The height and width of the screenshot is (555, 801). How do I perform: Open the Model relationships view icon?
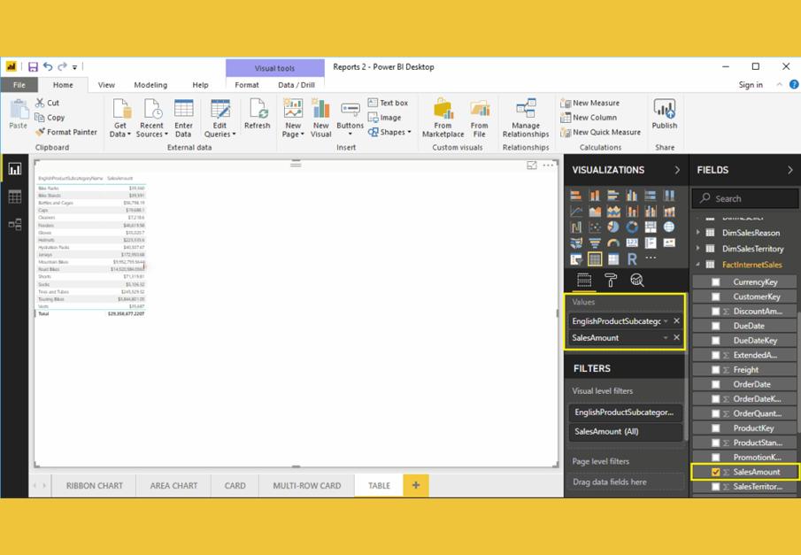[x=15, y=225]
